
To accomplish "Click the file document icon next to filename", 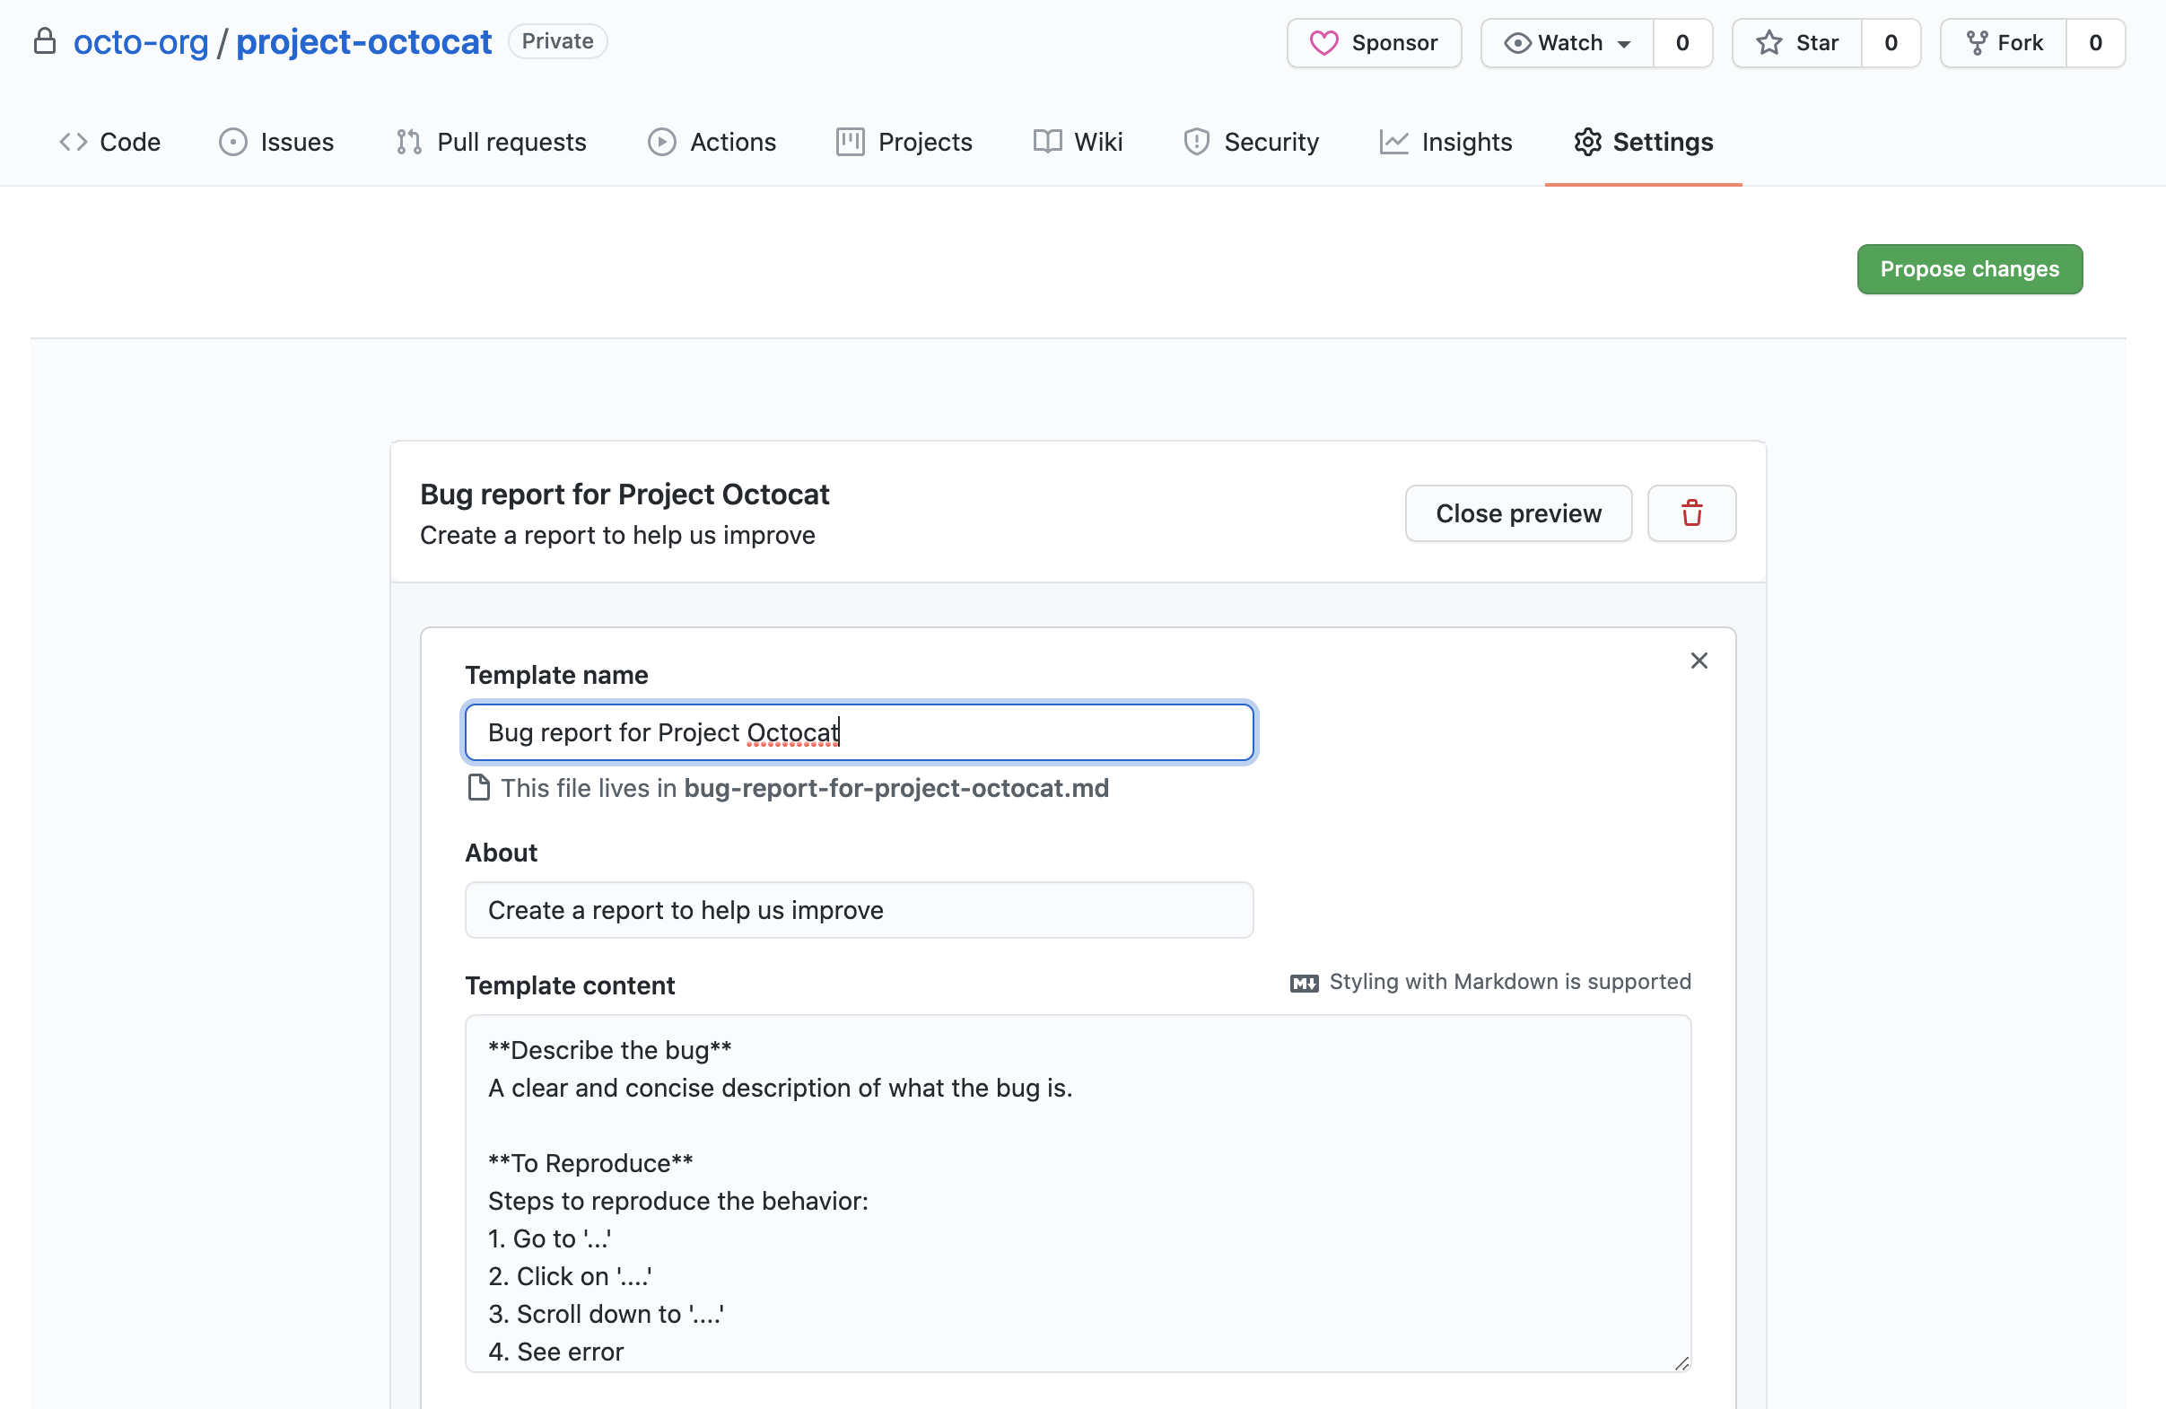I will 478,787.
